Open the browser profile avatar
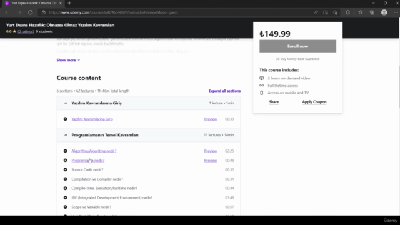This screenshot has width=400, height=225. (x=384, y=12)
